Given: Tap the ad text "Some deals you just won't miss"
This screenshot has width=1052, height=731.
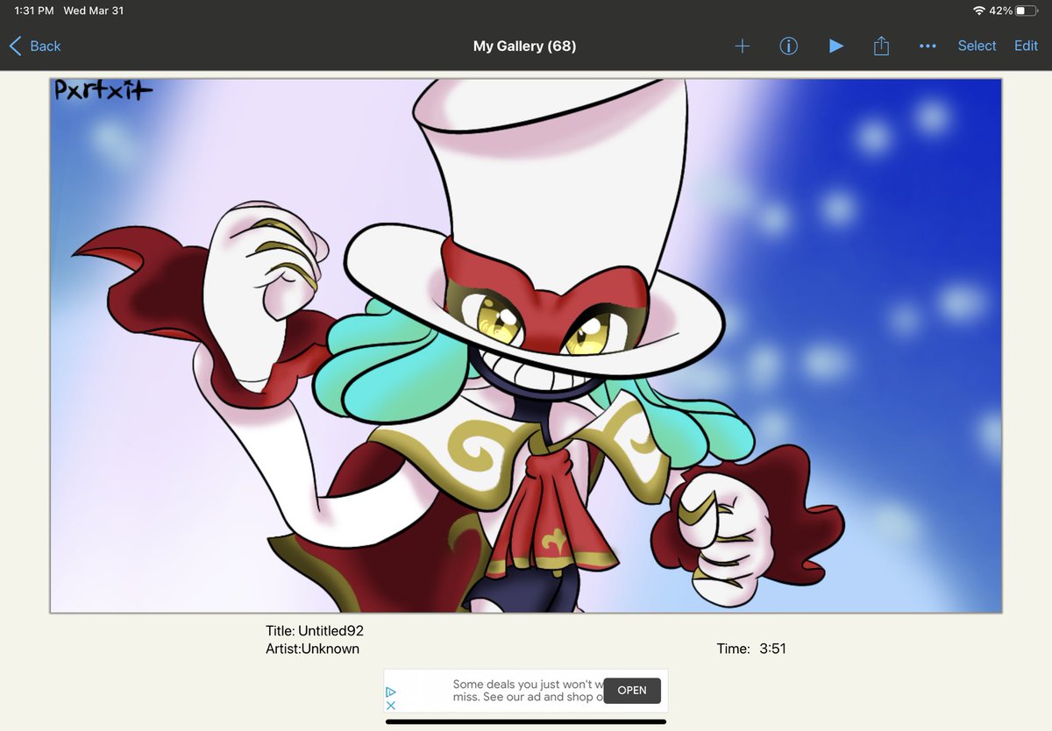Looking at the screenshot, I should pyautogui.click(x=528, y=691).
